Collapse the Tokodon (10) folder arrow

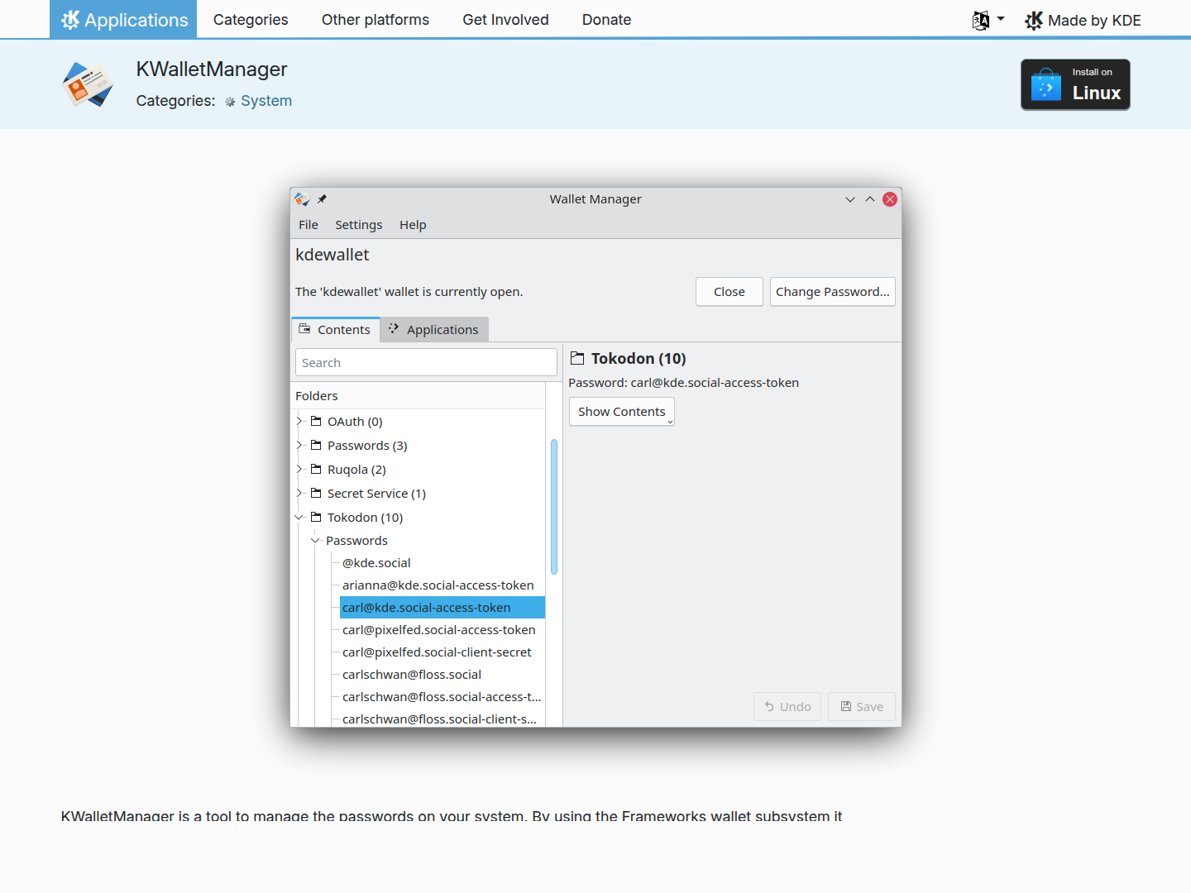[x=299, y=518]
